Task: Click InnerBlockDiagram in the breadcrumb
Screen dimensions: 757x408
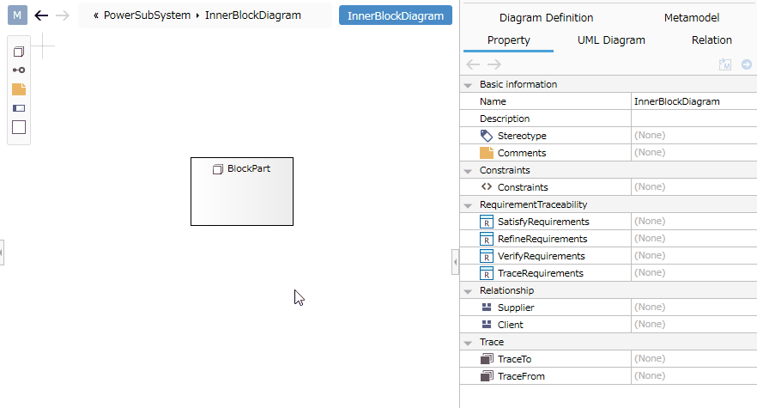Action: pyautogui.click(x=253, y=15)
